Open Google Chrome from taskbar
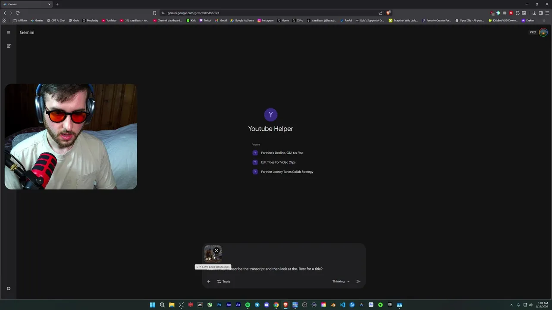Viewport: 552px width, 310px height. [276, 305]
